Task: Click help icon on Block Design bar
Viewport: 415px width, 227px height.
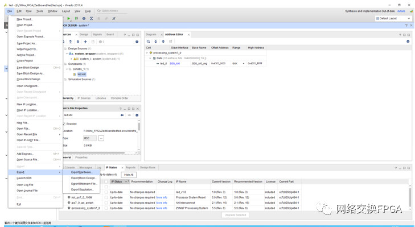Action: [406, 26]
